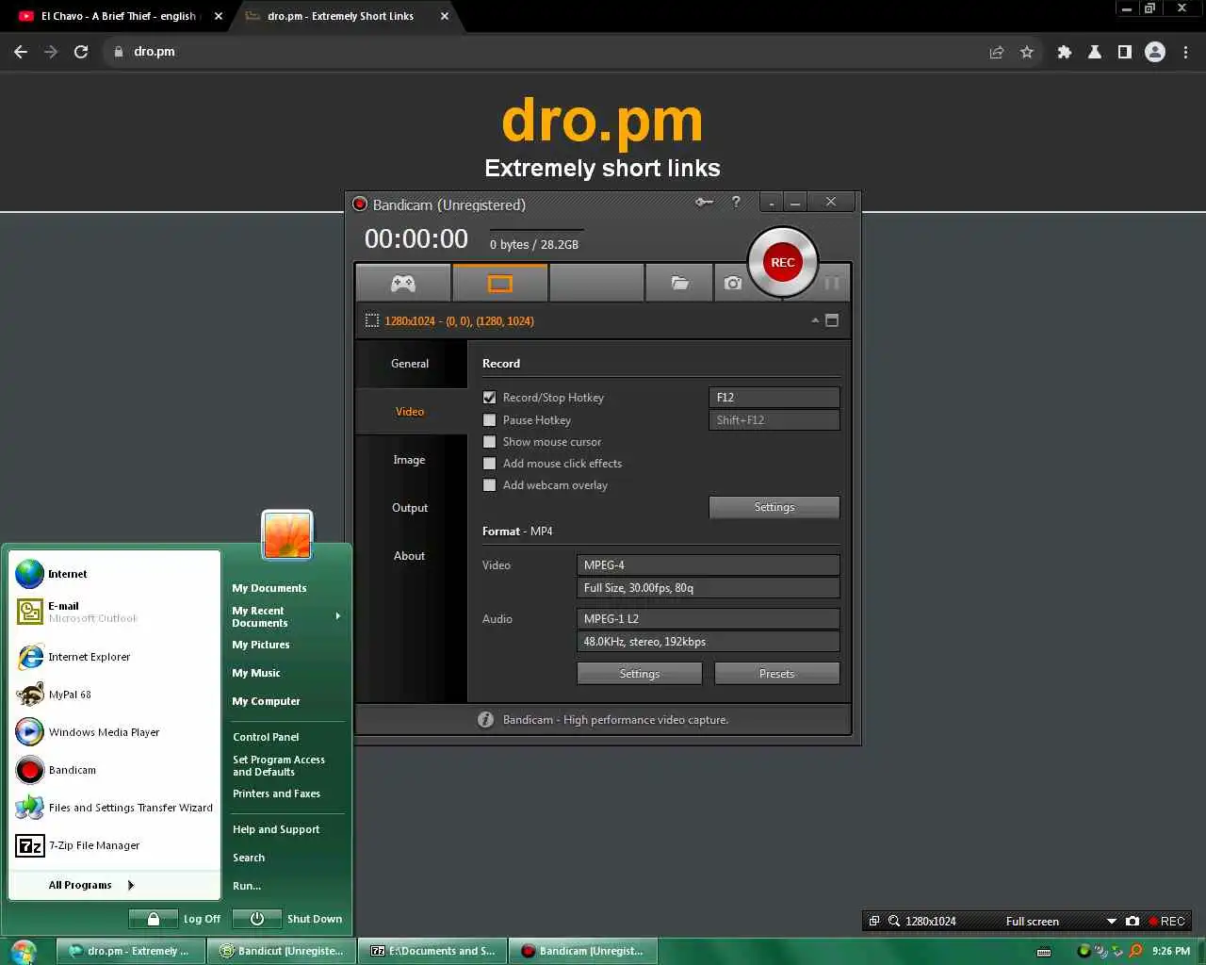Toggle Chrome side panel icon
The height and width of the screenshot is (965, 1206).
pos(1124,52)
